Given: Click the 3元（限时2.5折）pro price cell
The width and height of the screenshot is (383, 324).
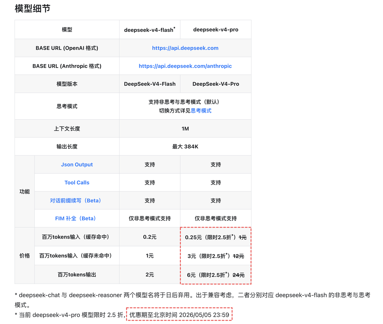Looking at the screenshot, I should pos(216,256).
